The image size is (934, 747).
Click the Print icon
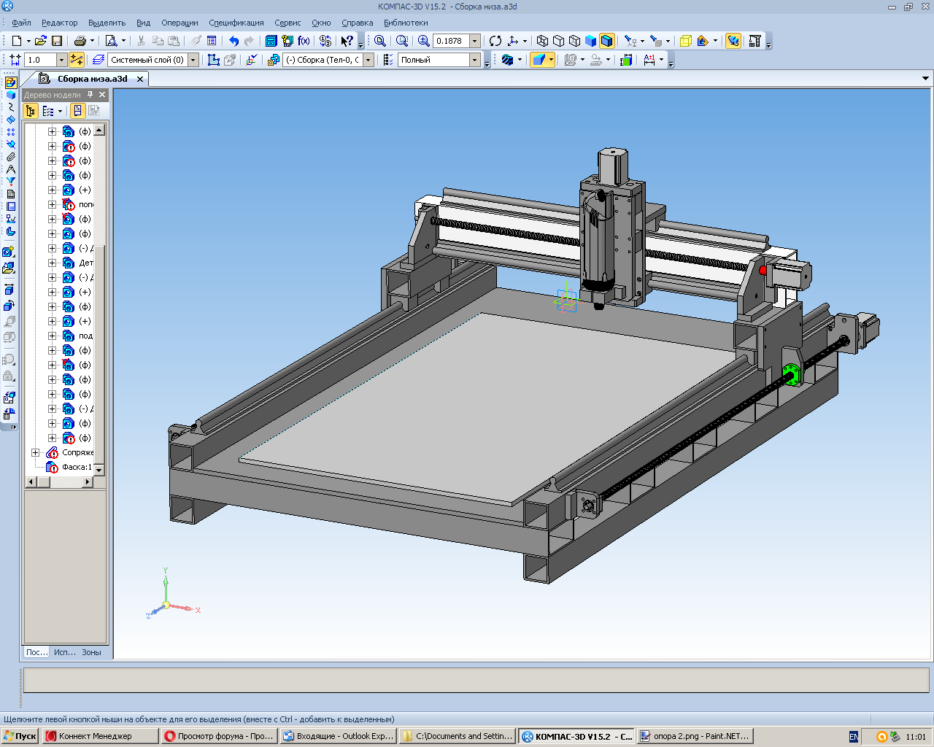(x=80, y=41)
